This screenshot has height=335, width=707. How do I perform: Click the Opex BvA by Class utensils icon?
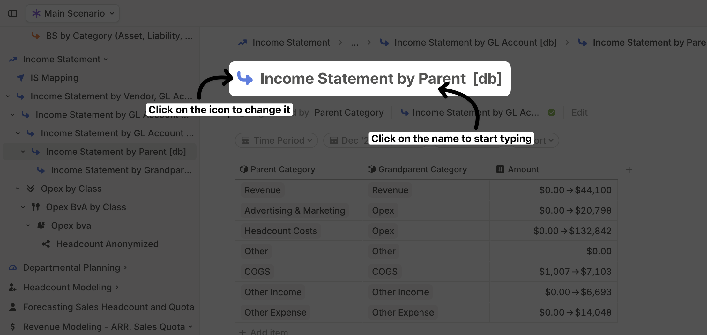click(36, 207)
